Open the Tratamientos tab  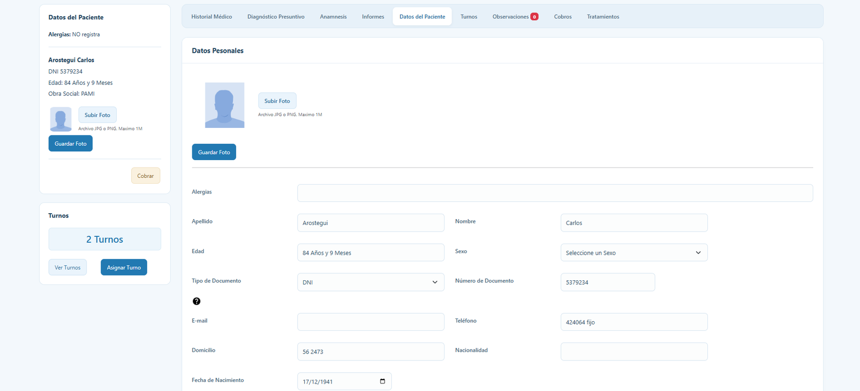pyautogui.click(x=603, y=17)
